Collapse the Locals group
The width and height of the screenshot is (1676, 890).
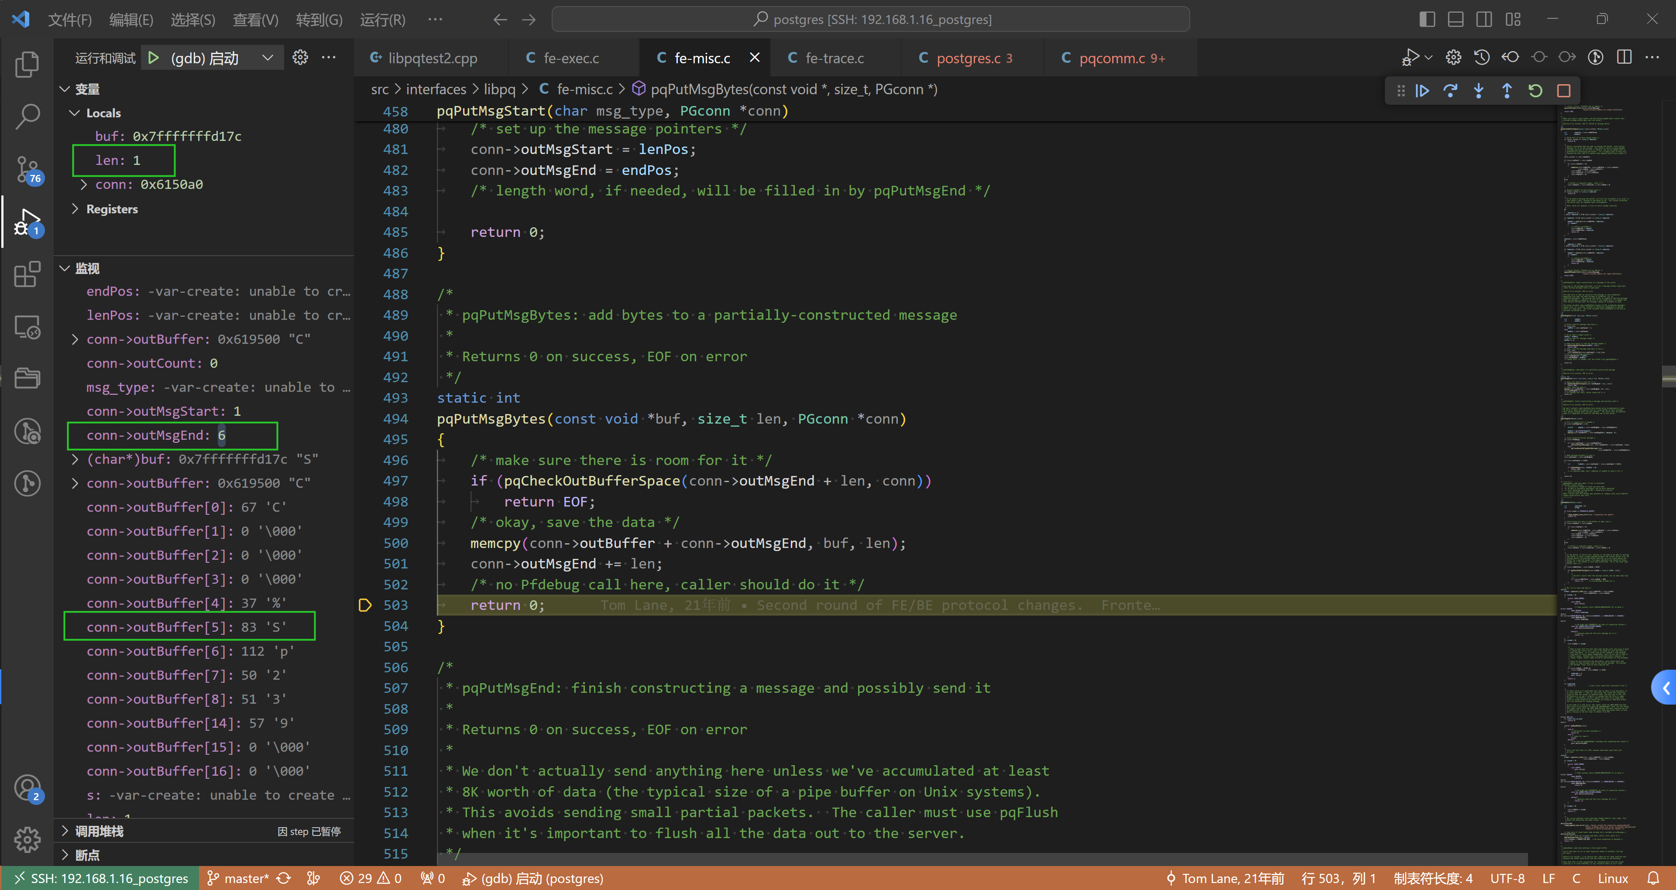(x=76, y=113)
